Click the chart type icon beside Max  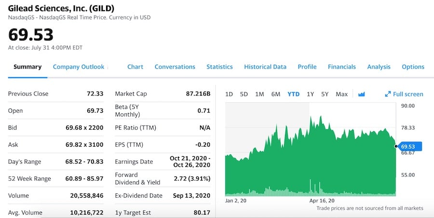point(362,94)
